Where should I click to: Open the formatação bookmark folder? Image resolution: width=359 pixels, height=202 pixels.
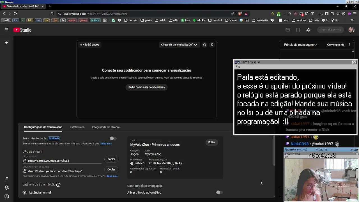[x=260, y=20]
